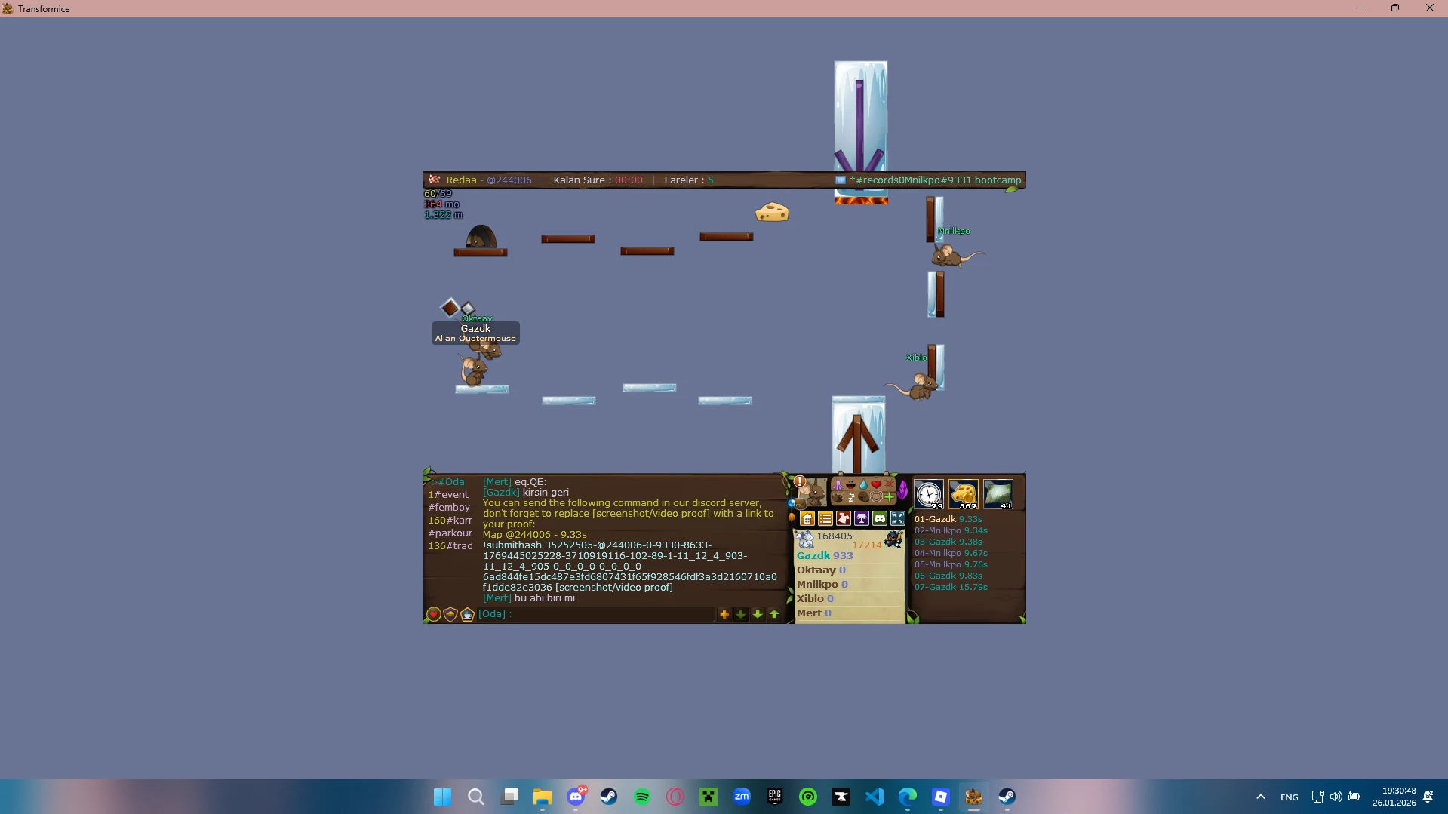Screen dimensions: 1448x814
Task: Click the pentagon cup icon beside chat input
Action: pyautogui.click(x=467, y=615)
